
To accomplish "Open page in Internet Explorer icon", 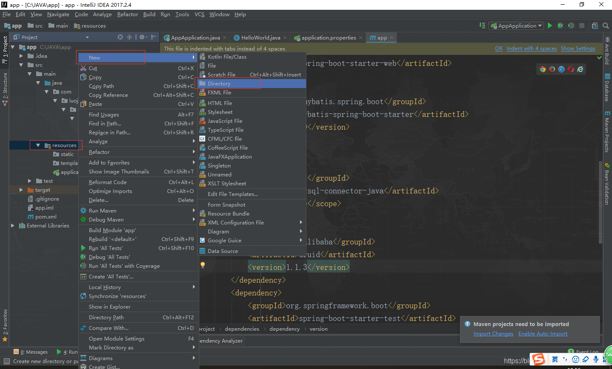I will [x=580, y=69].
